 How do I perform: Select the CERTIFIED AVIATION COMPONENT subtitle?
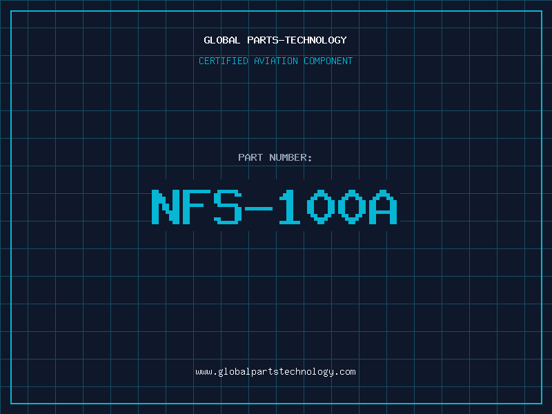point(275,61)
